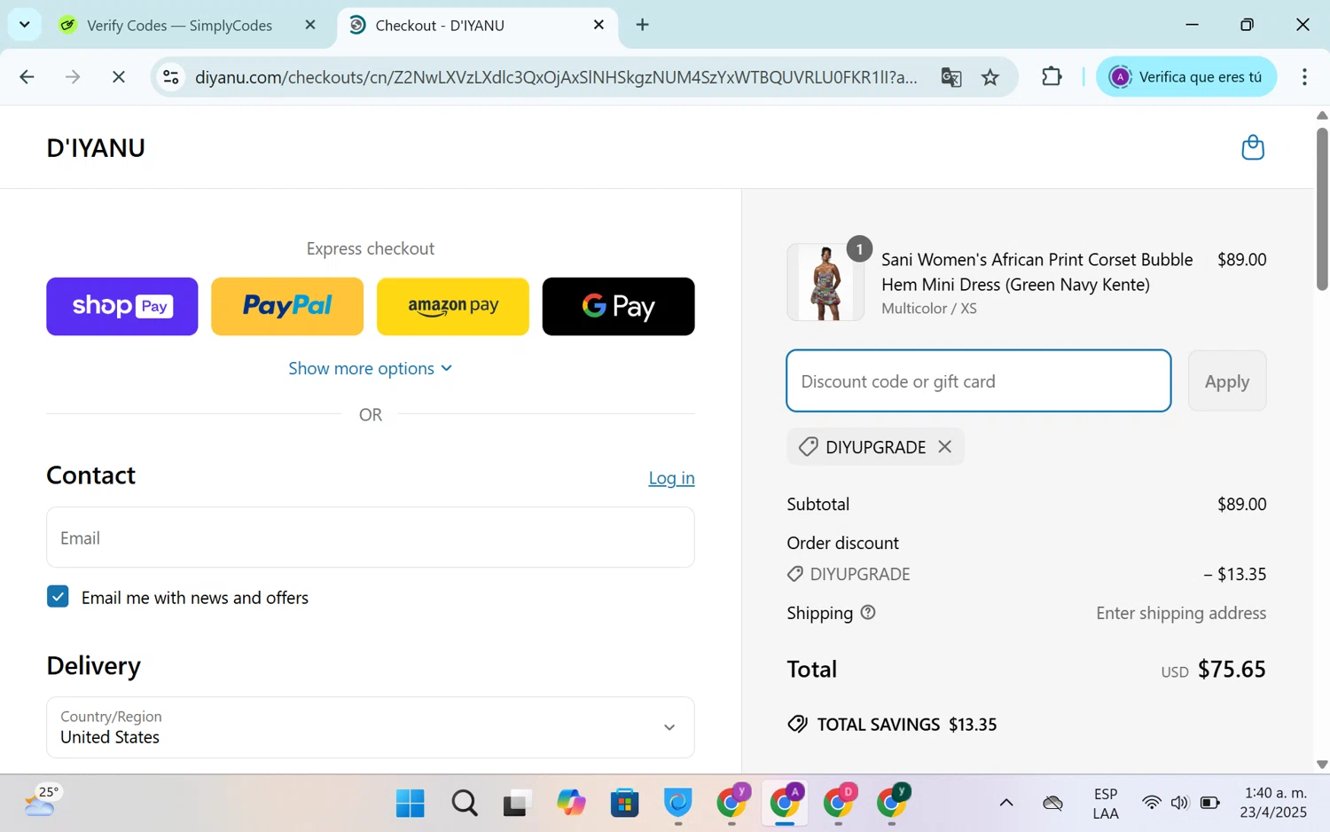Pay with Amazon Pay
1330x832 pixels.
453,306
